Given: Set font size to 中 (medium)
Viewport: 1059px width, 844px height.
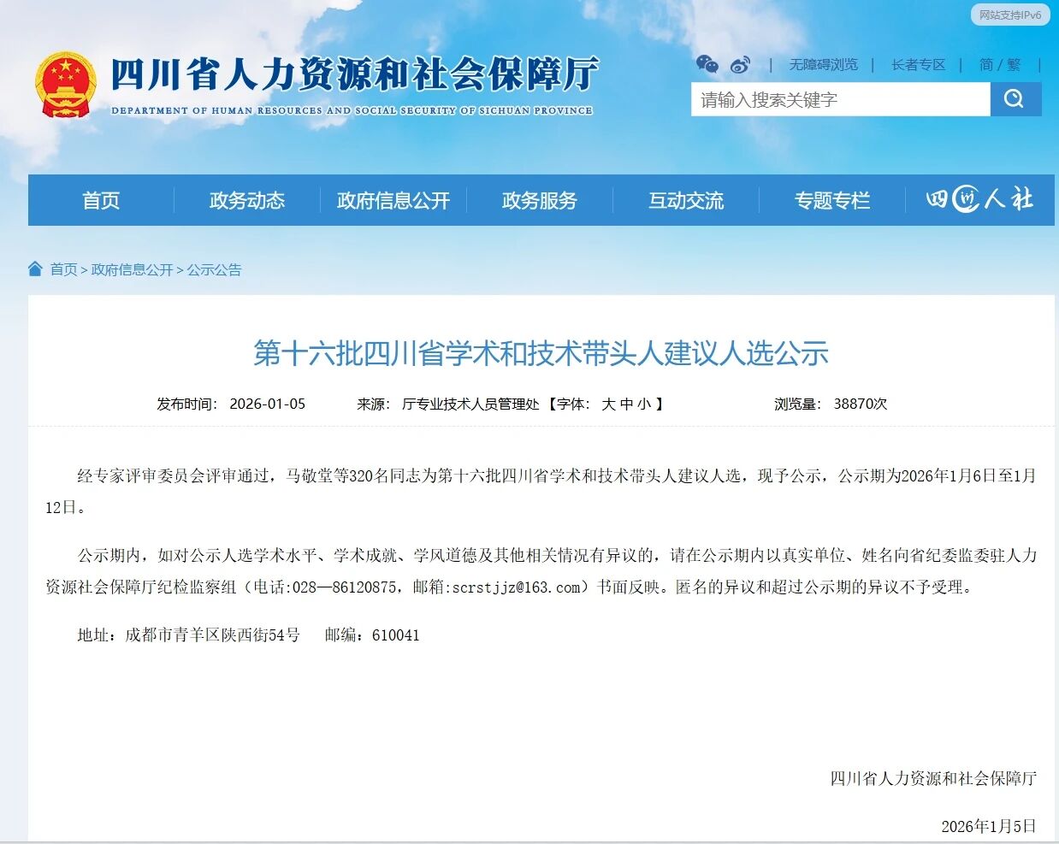Looking at the screenshot, I should pyautogui.click(x=626, y=404).
